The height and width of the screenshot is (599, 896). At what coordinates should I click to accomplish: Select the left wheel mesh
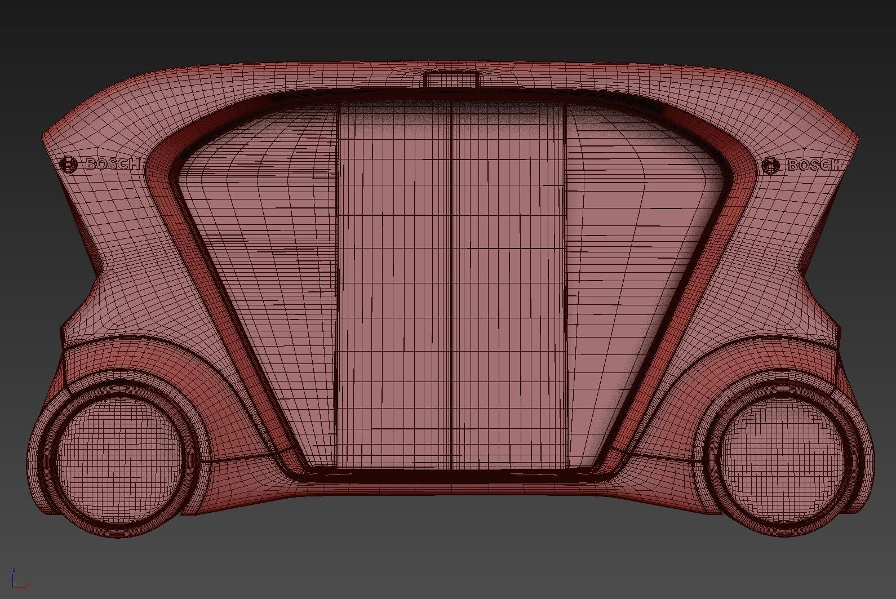[118, 460]
